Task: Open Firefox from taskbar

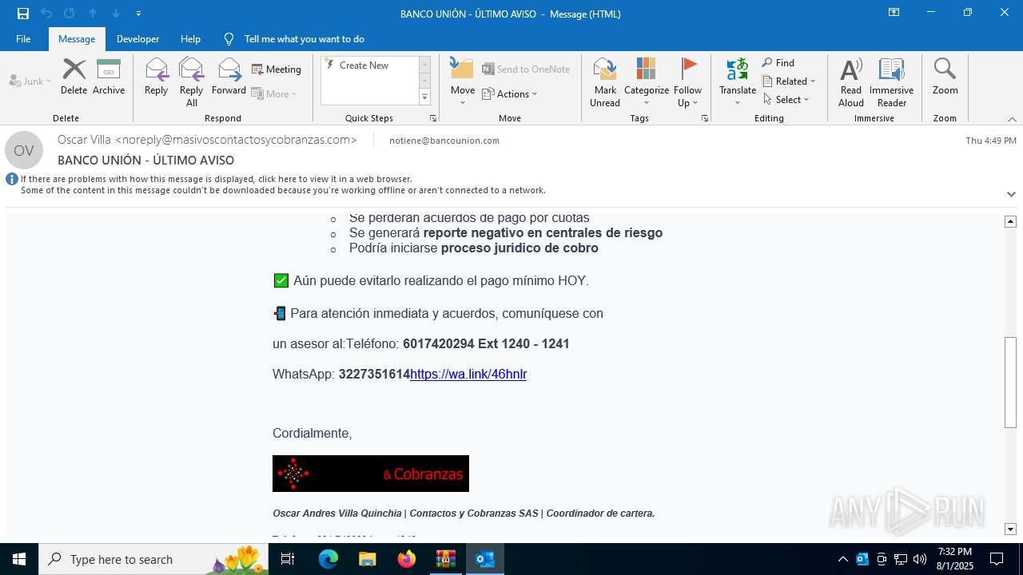Action: pos(407,559)
